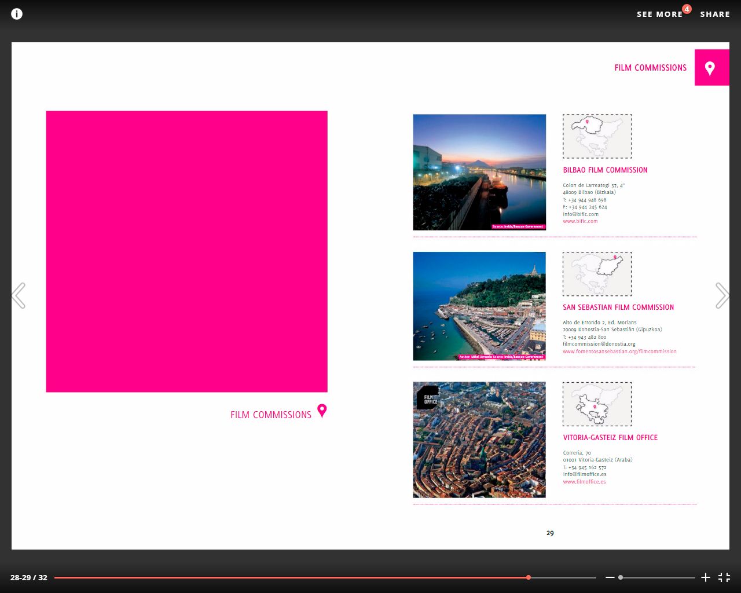Open the info icon in top-left corner

pyautogui.click(x=17, y=14)
